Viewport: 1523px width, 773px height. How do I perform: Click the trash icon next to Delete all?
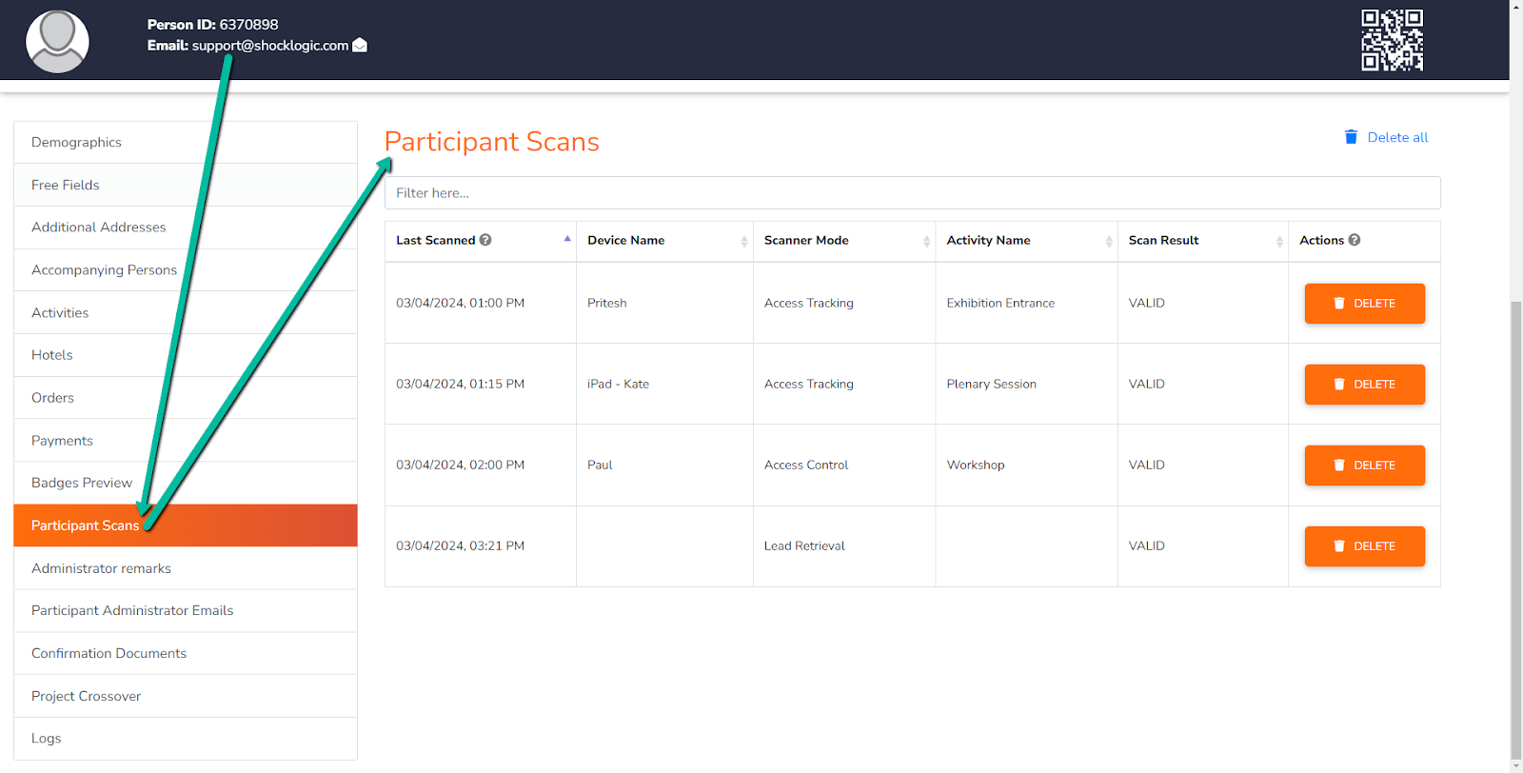[x=1351, y=137]
